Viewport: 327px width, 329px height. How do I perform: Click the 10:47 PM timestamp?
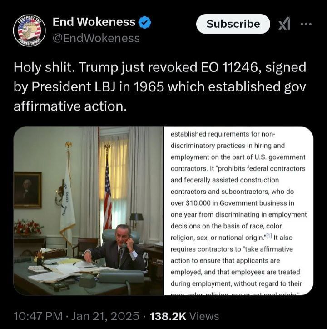[x=38, y=316]
